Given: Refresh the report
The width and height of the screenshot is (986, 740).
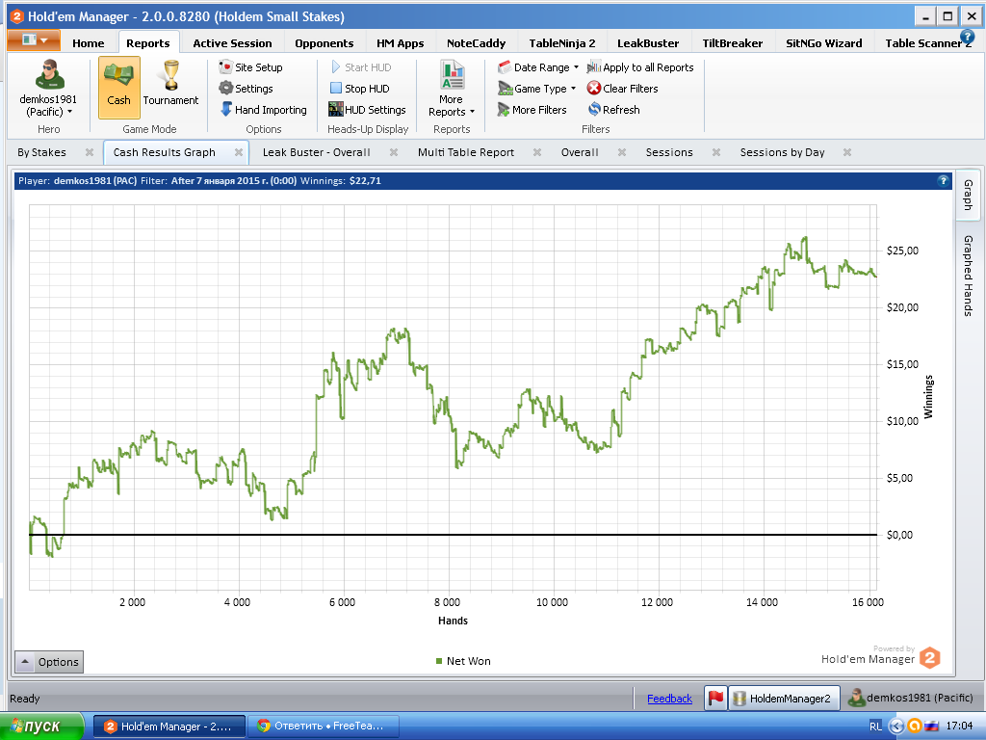Looking at the screenshot, I should [613, 110].
